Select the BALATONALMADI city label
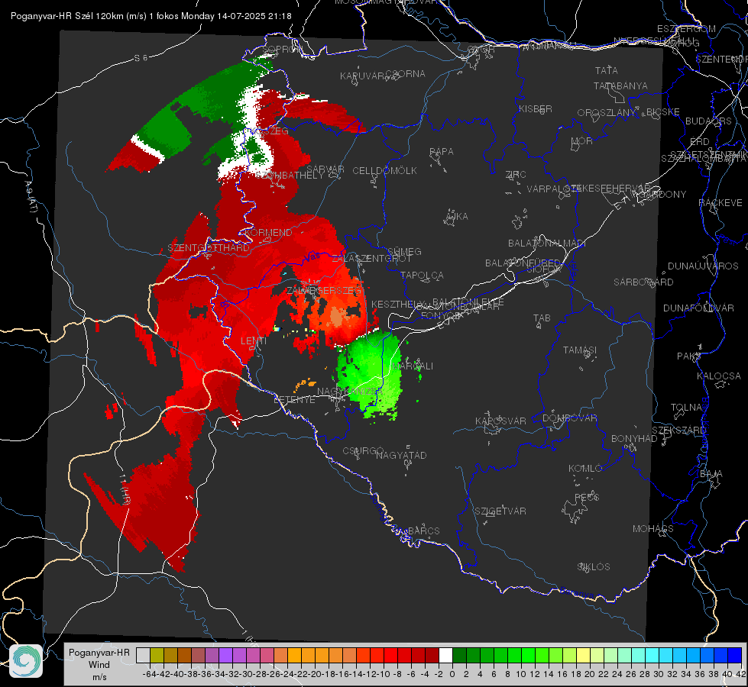 point(547,243)
